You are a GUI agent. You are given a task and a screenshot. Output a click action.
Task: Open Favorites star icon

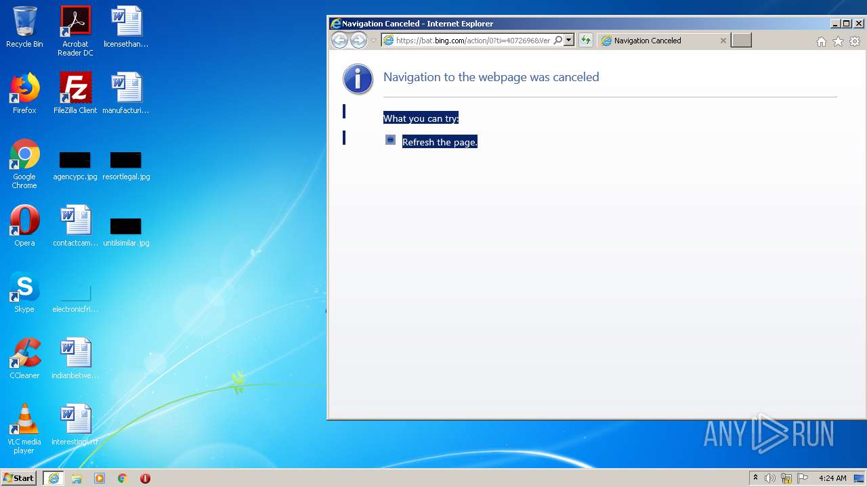[838, 41]
